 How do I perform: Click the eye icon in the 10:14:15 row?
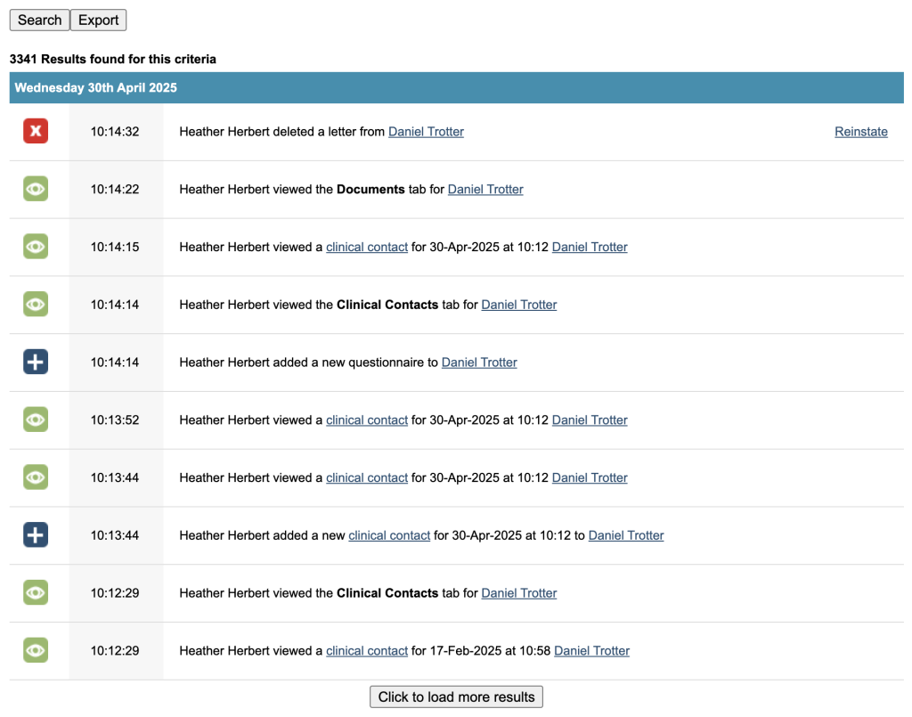36,247
